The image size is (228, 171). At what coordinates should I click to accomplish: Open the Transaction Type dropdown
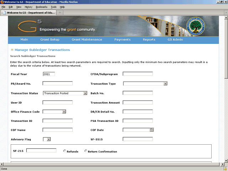pos(165,84)
